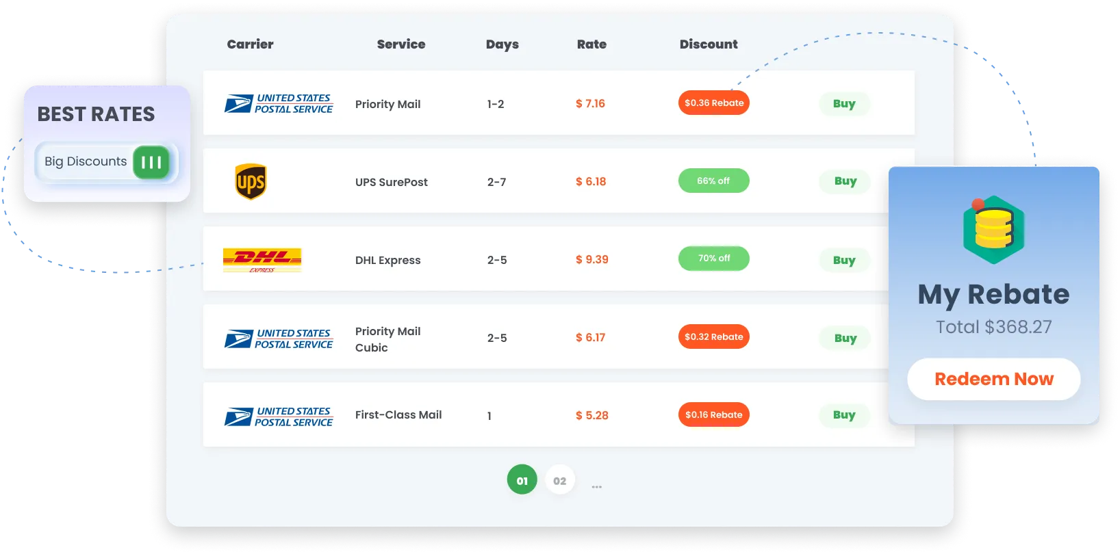1120x554 pixels.
Task: Click the "First-Class Mail" service name
Action: (398, 414)
